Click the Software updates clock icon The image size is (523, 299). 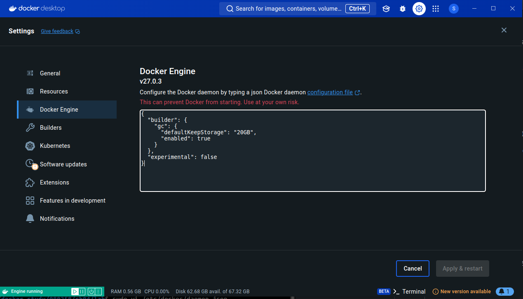pyautogui.click(x=31, y=164)
